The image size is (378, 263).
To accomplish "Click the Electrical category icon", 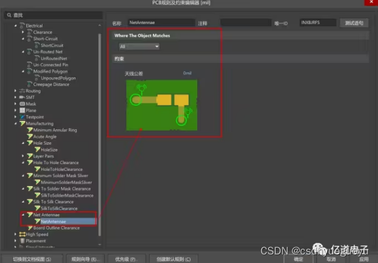I will tap(22, 26).
